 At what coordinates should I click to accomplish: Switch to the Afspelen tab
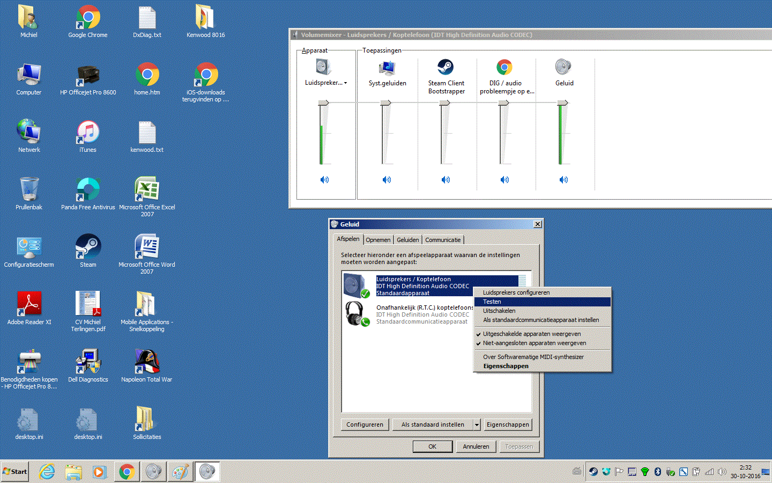pyautogui.click(x=348, y=239)
